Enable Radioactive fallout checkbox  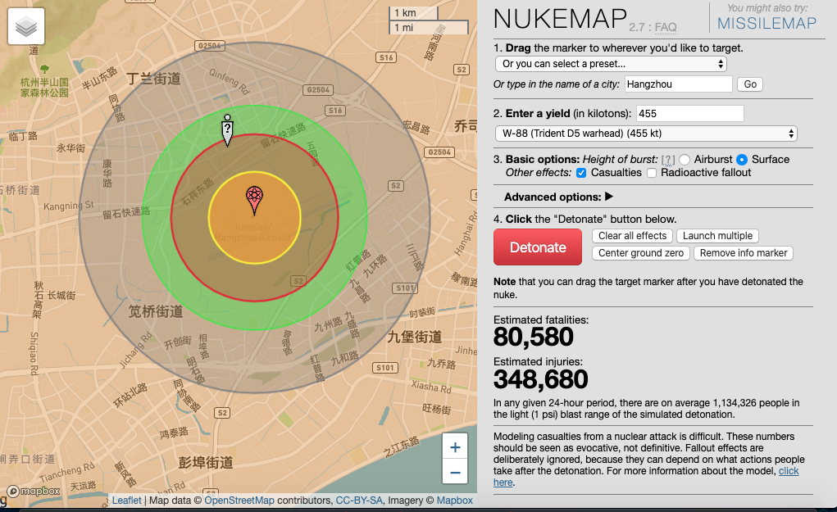(651, 173)
